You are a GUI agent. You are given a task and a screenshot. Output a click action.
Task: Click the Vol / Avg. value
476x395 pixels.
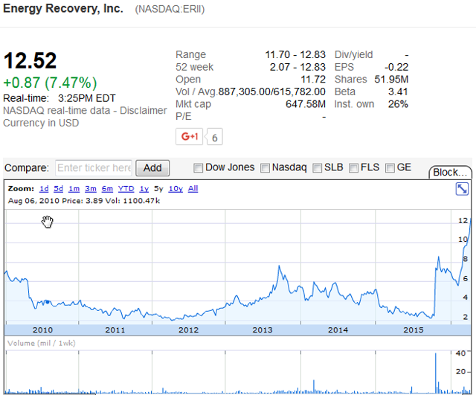(271, 91)
